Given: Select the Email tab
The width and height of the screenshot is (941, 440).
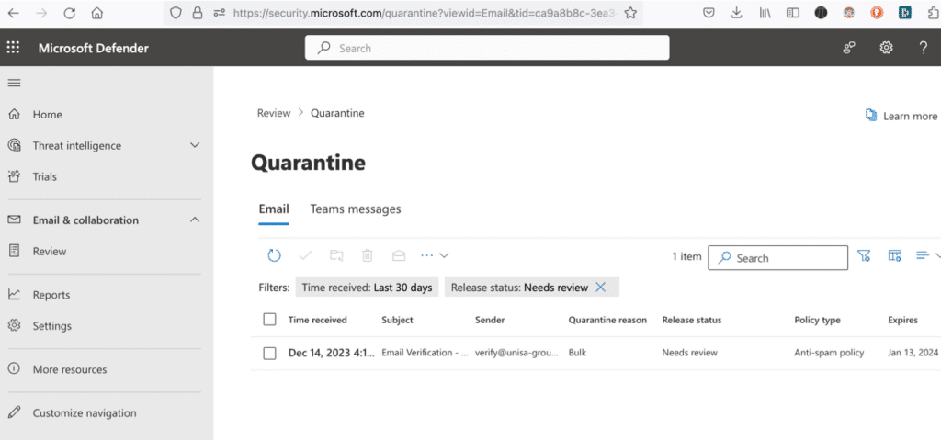Looking at the screenshot, I should pos(274,209).
